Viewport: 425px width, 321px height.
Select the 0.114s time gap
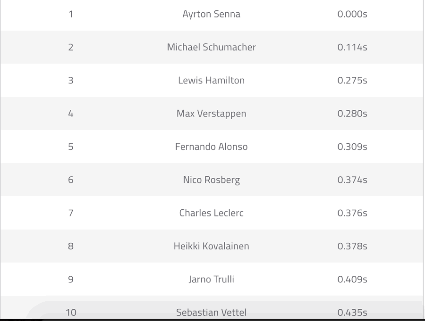click(352, 47)
